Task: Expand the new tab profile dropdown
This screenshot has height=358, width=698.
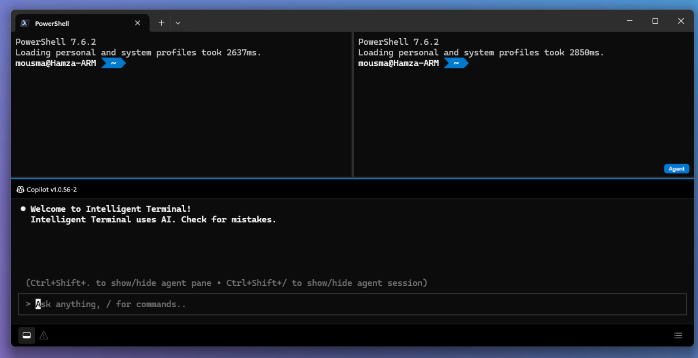Action: [178, 23]
